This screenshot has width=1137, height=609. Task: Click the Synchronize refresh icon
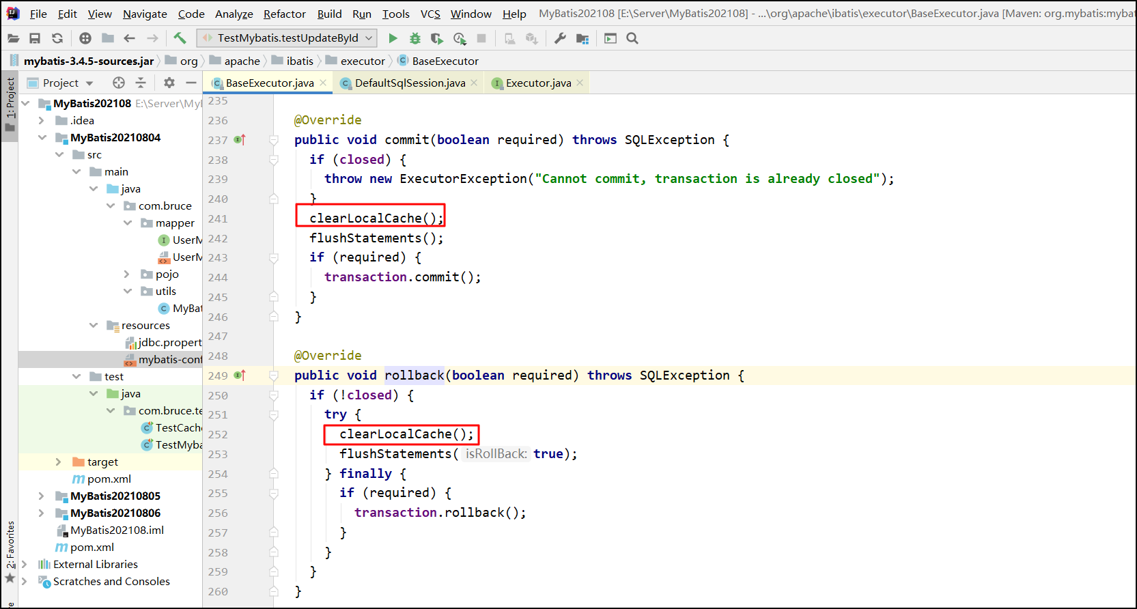(x=57, y=38)
